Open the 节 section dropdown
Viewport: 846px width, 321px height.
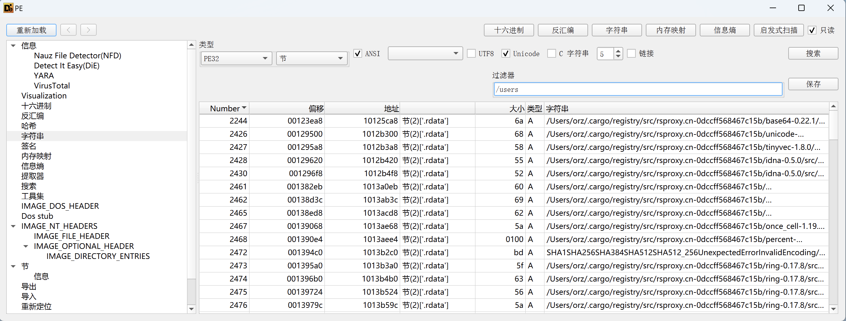click(x=311, y=58)
